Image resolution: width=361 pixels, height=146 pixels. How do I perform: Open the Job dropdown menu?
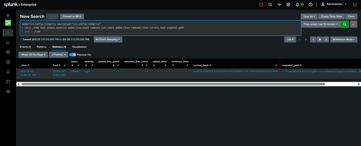tap(290, 39)
